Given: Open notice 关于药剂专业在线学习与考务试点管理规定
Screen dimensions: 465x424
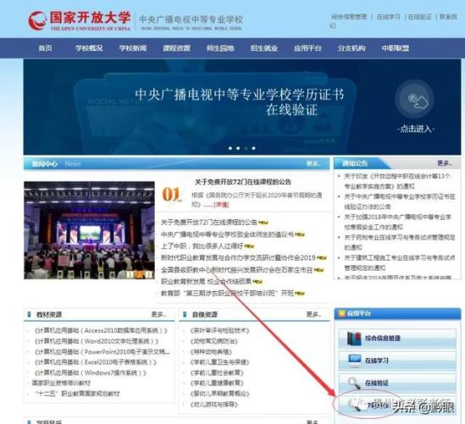Looking at the screenshot, I should (x=399, y=242).
